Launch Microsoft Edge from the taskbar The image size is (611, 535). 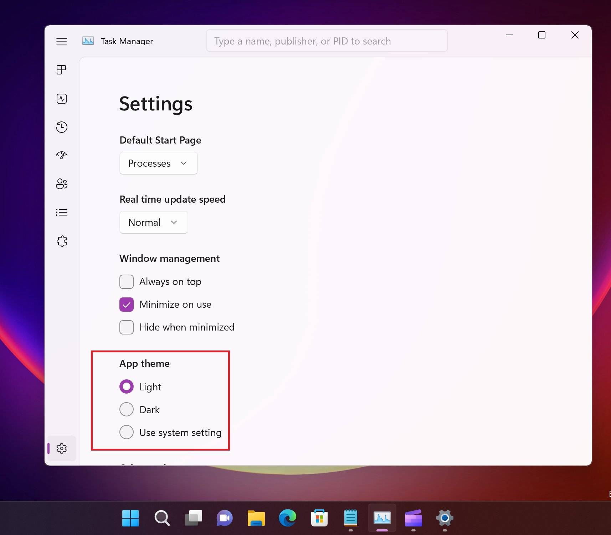288,518
